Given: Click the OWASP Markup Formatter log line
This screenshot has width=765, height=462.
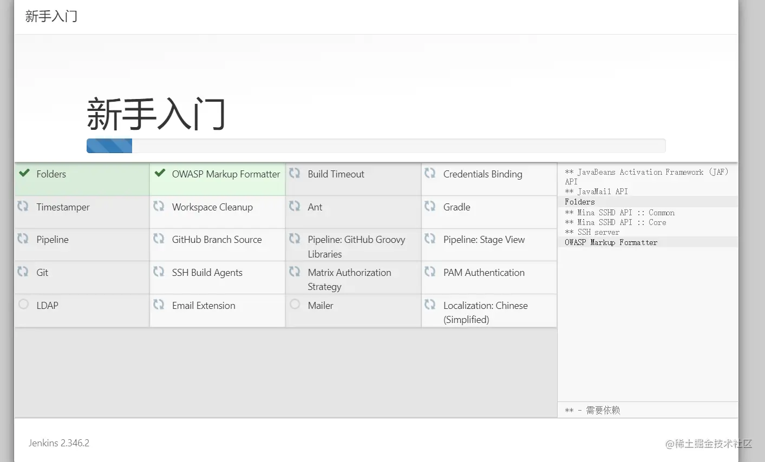Looking at the screenshot, I should (648, 242).
